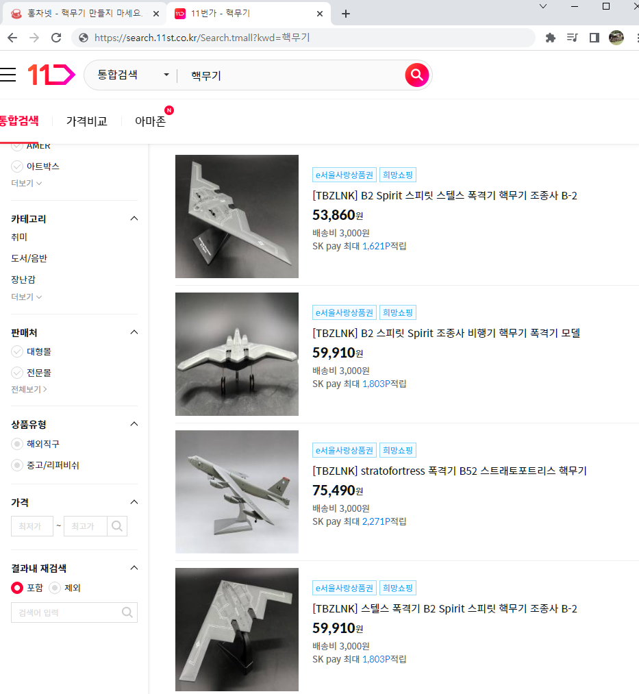Collapse the 결과내 재검색 section
This screenshot has width=639, height=694.
[x=134, y=568]
